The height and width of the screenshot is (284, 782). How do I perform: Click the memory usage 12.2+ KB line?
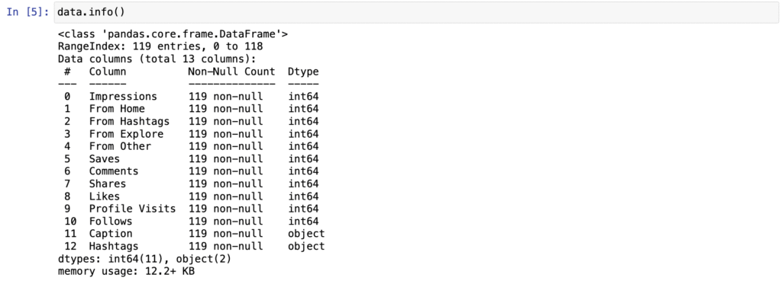pyautogui.click(x=126, y=272)
